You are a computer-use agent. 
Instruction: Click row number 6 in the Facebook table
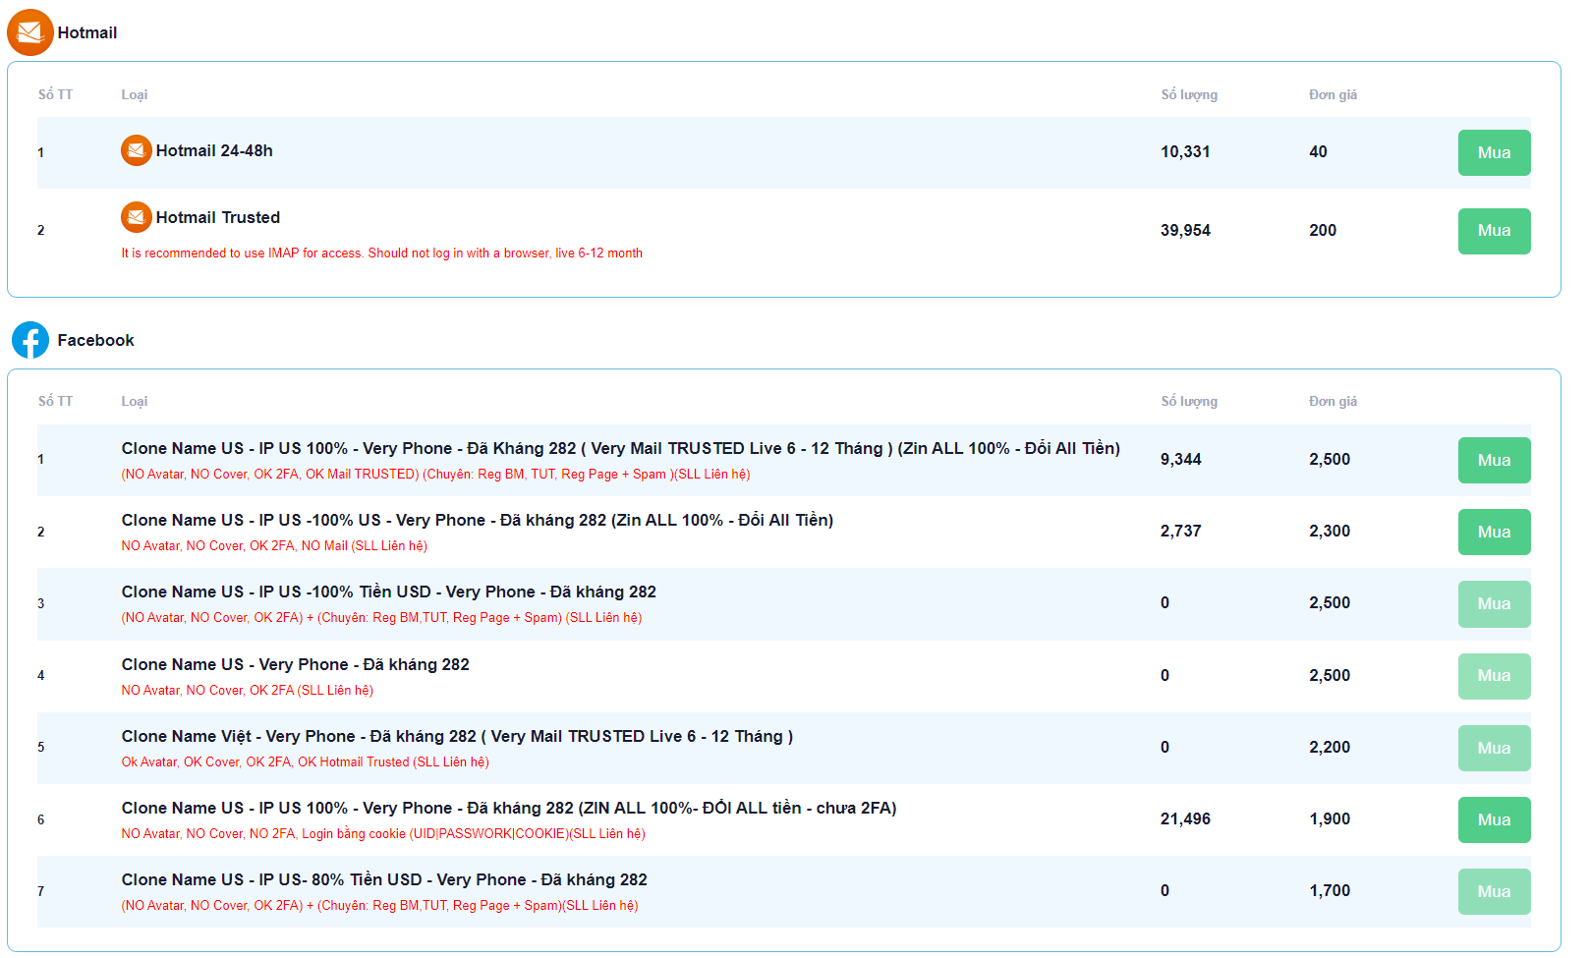coord(41,819)
